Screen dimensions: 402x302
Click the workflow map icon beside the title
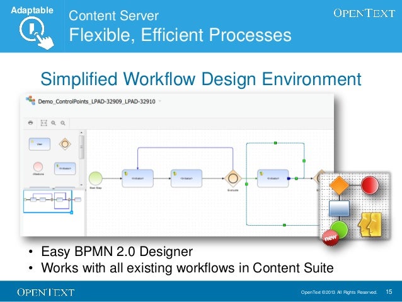click(x=30, y=100)
